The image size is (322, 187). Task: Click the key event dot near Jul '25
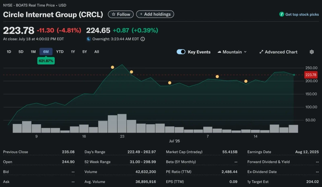[169, 83]
